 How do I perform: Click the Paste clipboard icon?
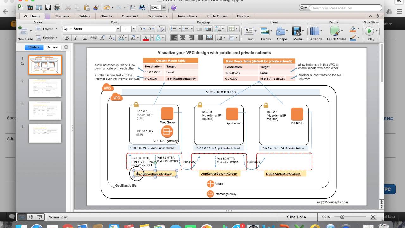[x=87, y=7]
